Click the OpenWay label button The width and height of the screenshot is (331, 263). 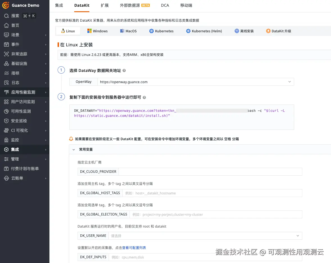tap(84, 82)
